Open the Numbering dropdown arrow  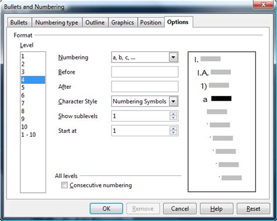point(174,57)
